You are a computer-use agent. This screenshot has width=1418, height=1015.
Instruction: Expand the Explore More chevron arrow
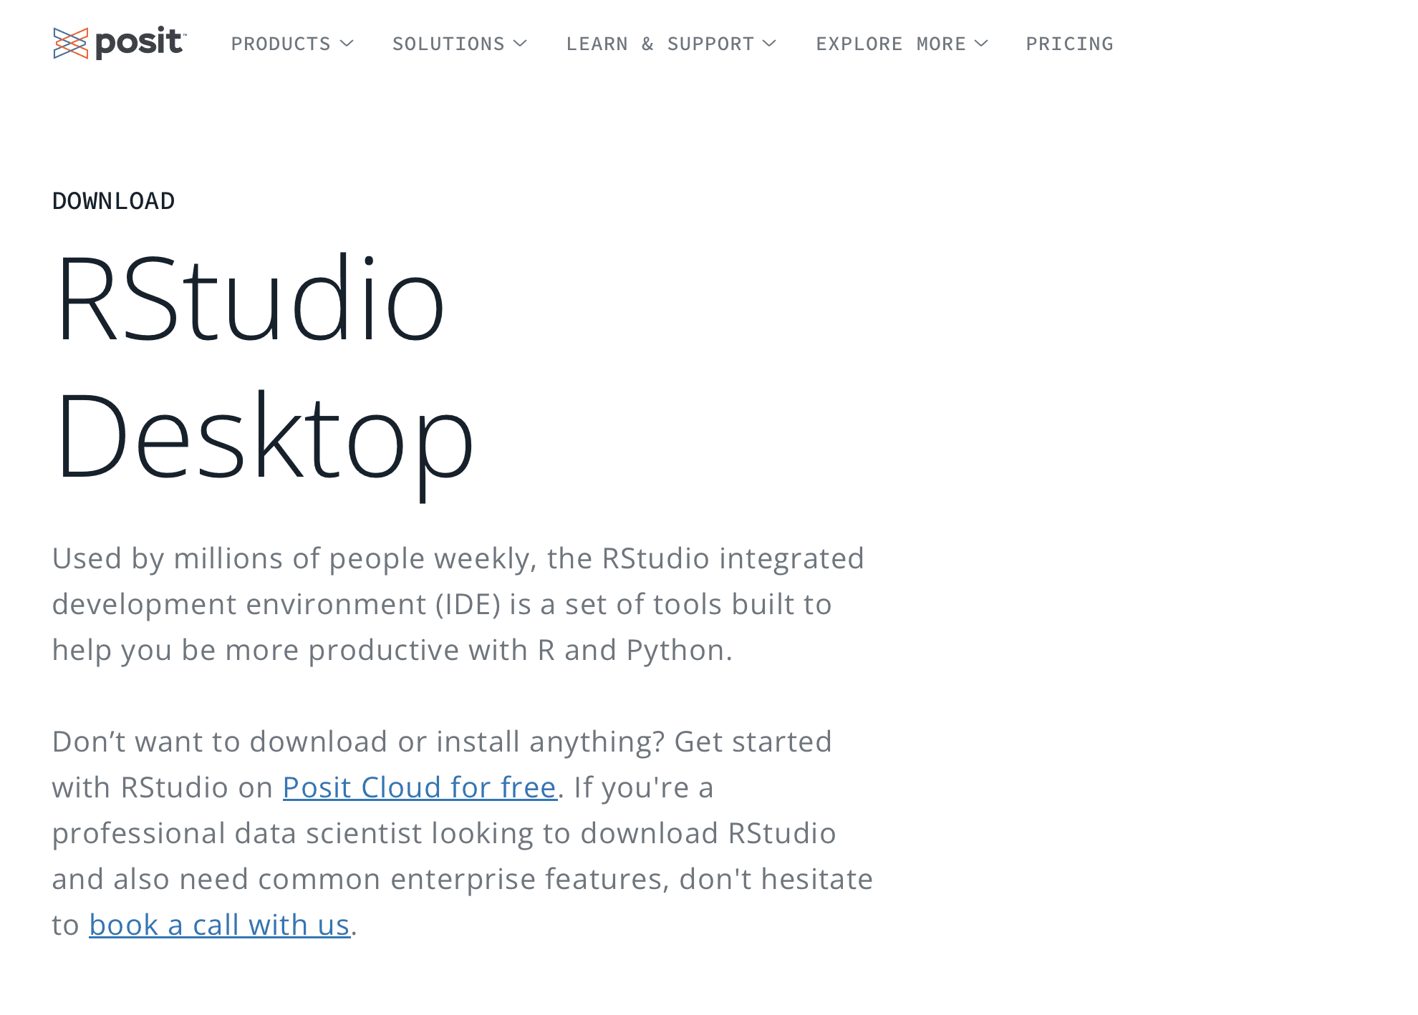point(981,44)
